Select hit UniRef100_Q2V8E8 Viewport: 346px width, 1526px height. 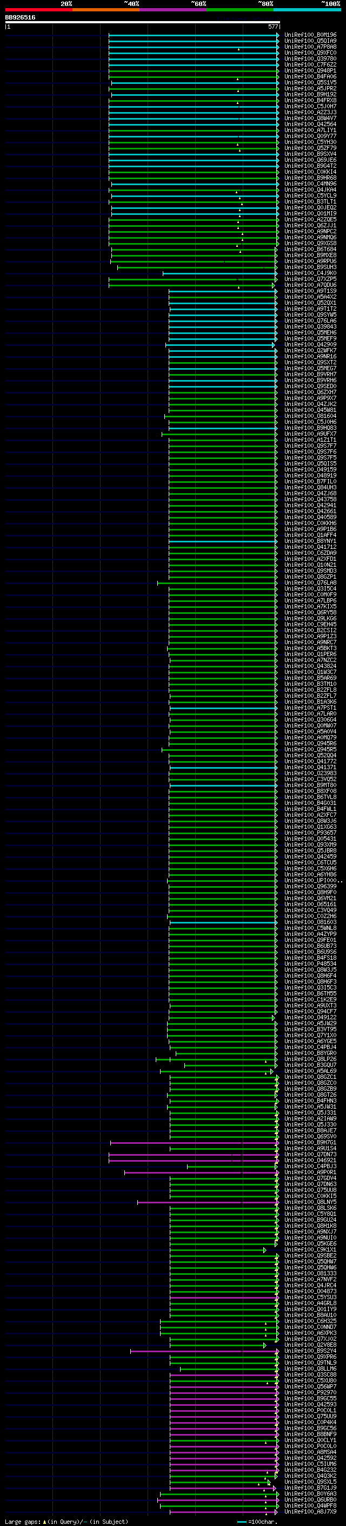pyautogui.click(x=310, y=1345)
